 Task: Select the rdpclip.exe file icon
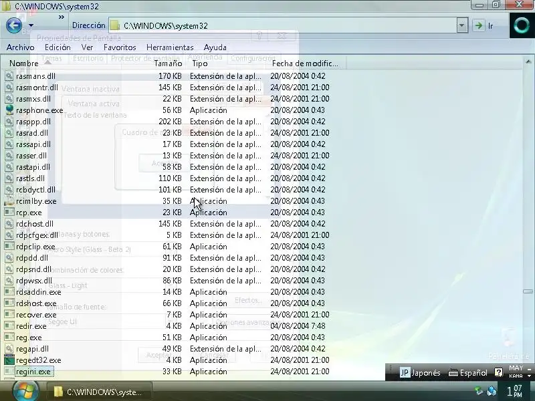tap(9, 247)
